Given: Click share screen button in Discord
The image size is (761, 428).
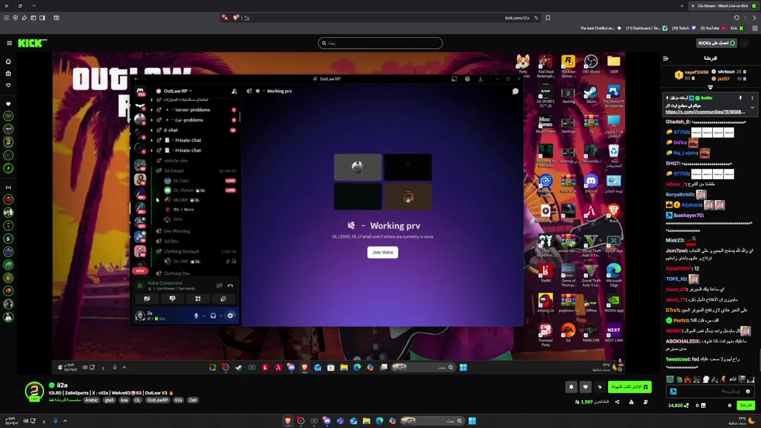Looking at the screenshot, I should tap(172, 299).
